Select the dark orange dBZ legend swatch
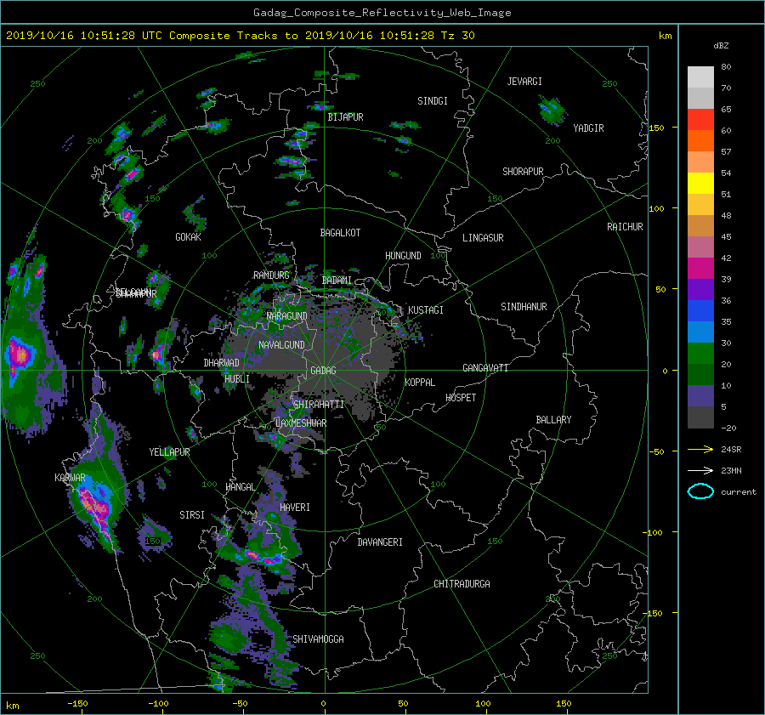The height and width of the screenshot is (715, 765). (700, 140)
